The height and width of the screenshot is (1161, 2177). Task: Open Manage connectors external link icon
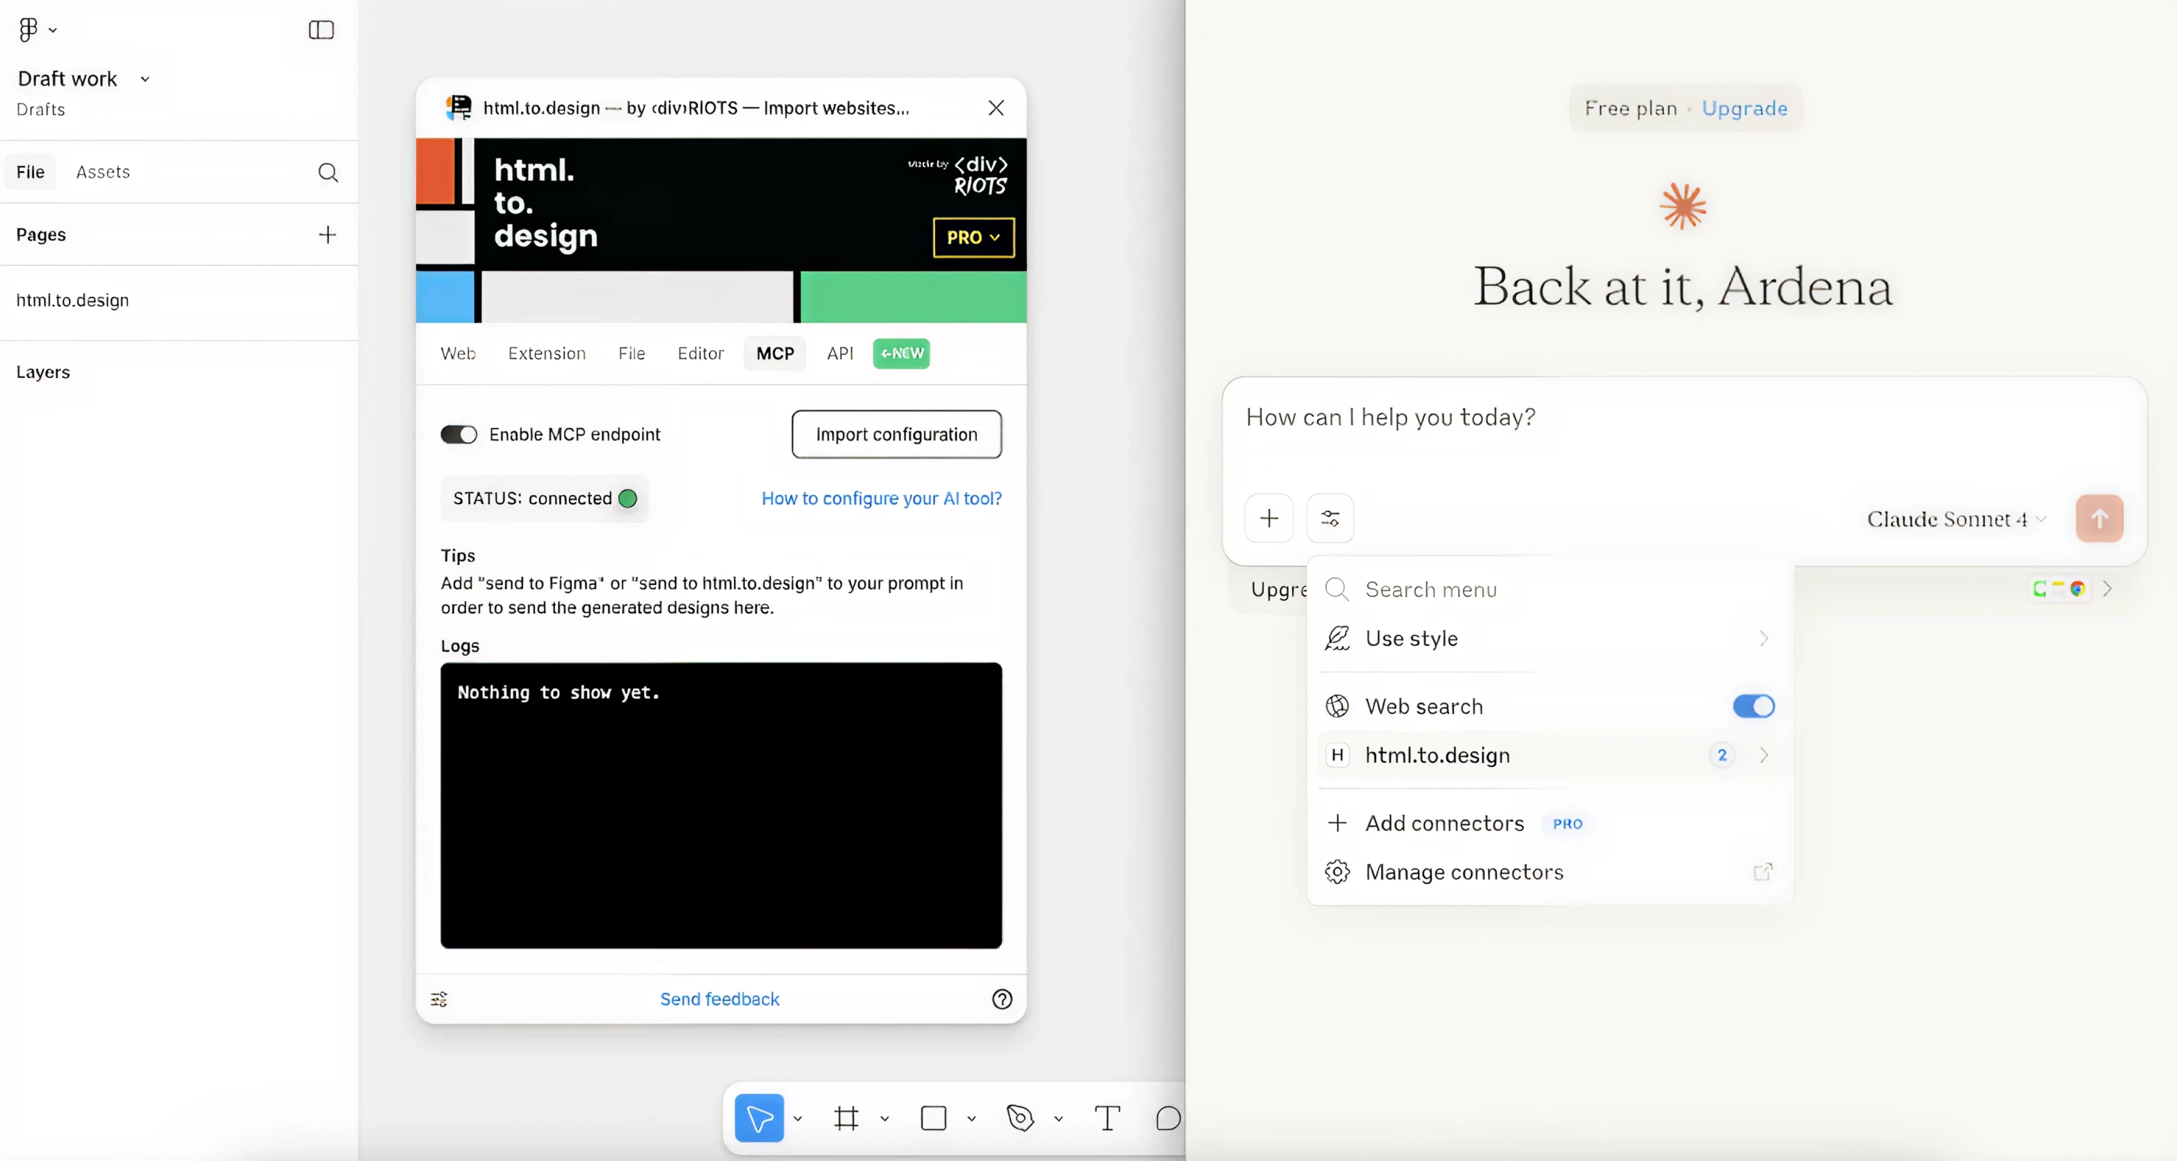(1763, 871)
